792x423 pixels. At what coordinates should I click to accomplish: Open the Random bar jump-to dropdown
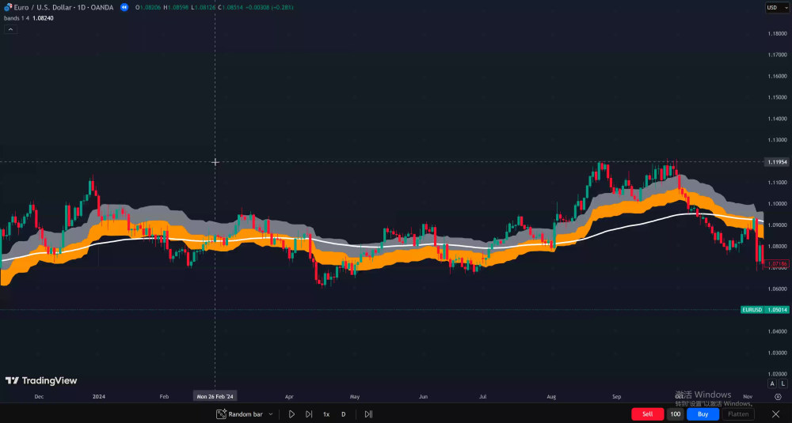point(270,414)
